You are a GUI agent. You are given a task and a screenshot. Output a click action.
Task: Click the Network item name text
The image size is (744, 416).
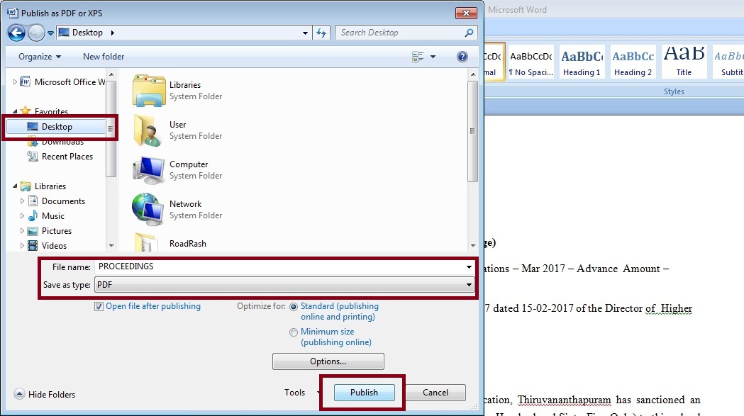[186, 204]
